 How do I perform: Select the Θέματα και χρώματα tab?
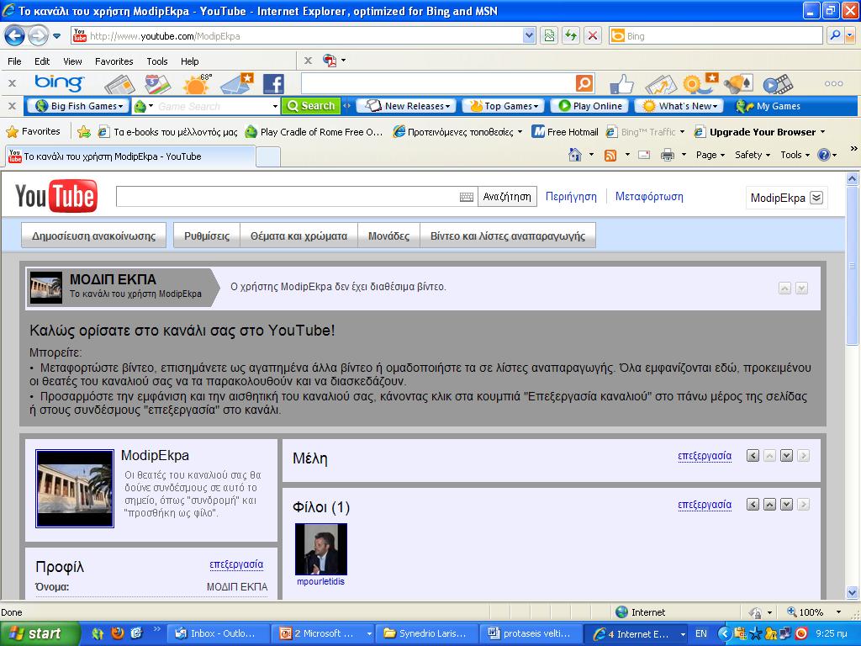click(x=298, y=236)
